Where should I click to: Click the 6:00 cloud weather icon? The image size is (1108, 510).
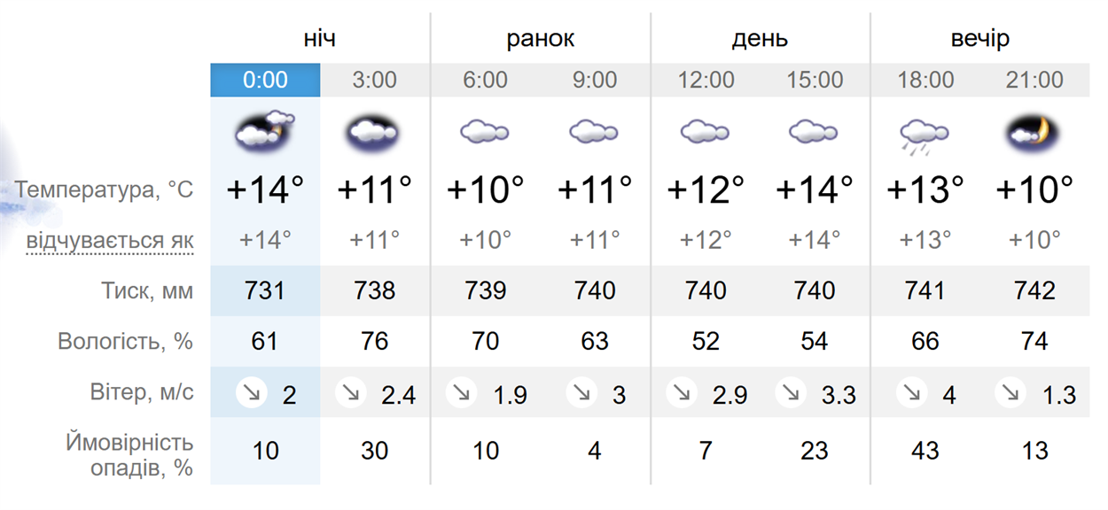[484, 133]
